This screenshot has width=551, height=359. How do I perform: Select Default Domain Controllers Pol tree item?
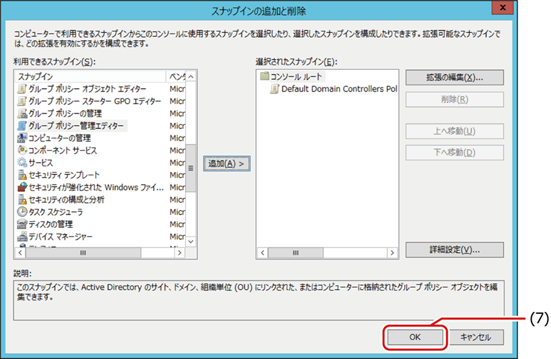click(x=339, y=89)
